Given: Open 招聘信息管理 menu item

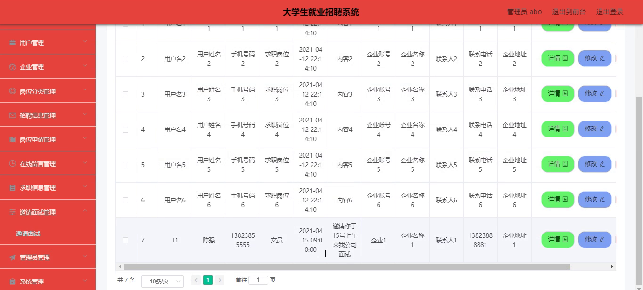Looking at the screenshot, I should point(48,115).
